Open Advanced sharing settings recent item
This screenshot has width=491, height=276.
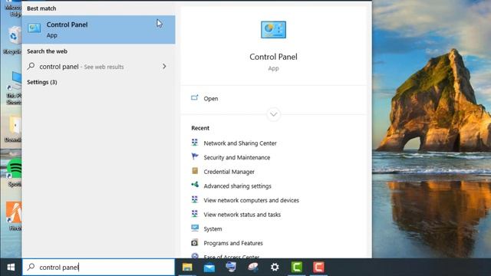tap(237, 186)
